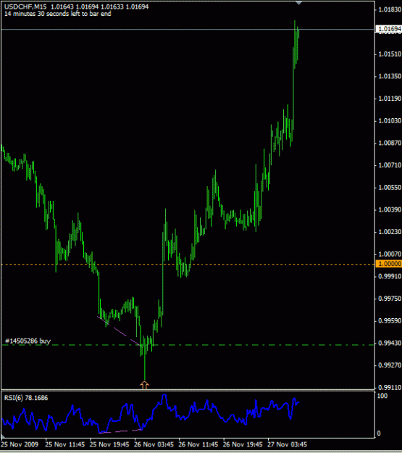This screenshot has width=402, height=453.
Task: Click the 1.01350 price axis label
Action: (x=390, y=76)
